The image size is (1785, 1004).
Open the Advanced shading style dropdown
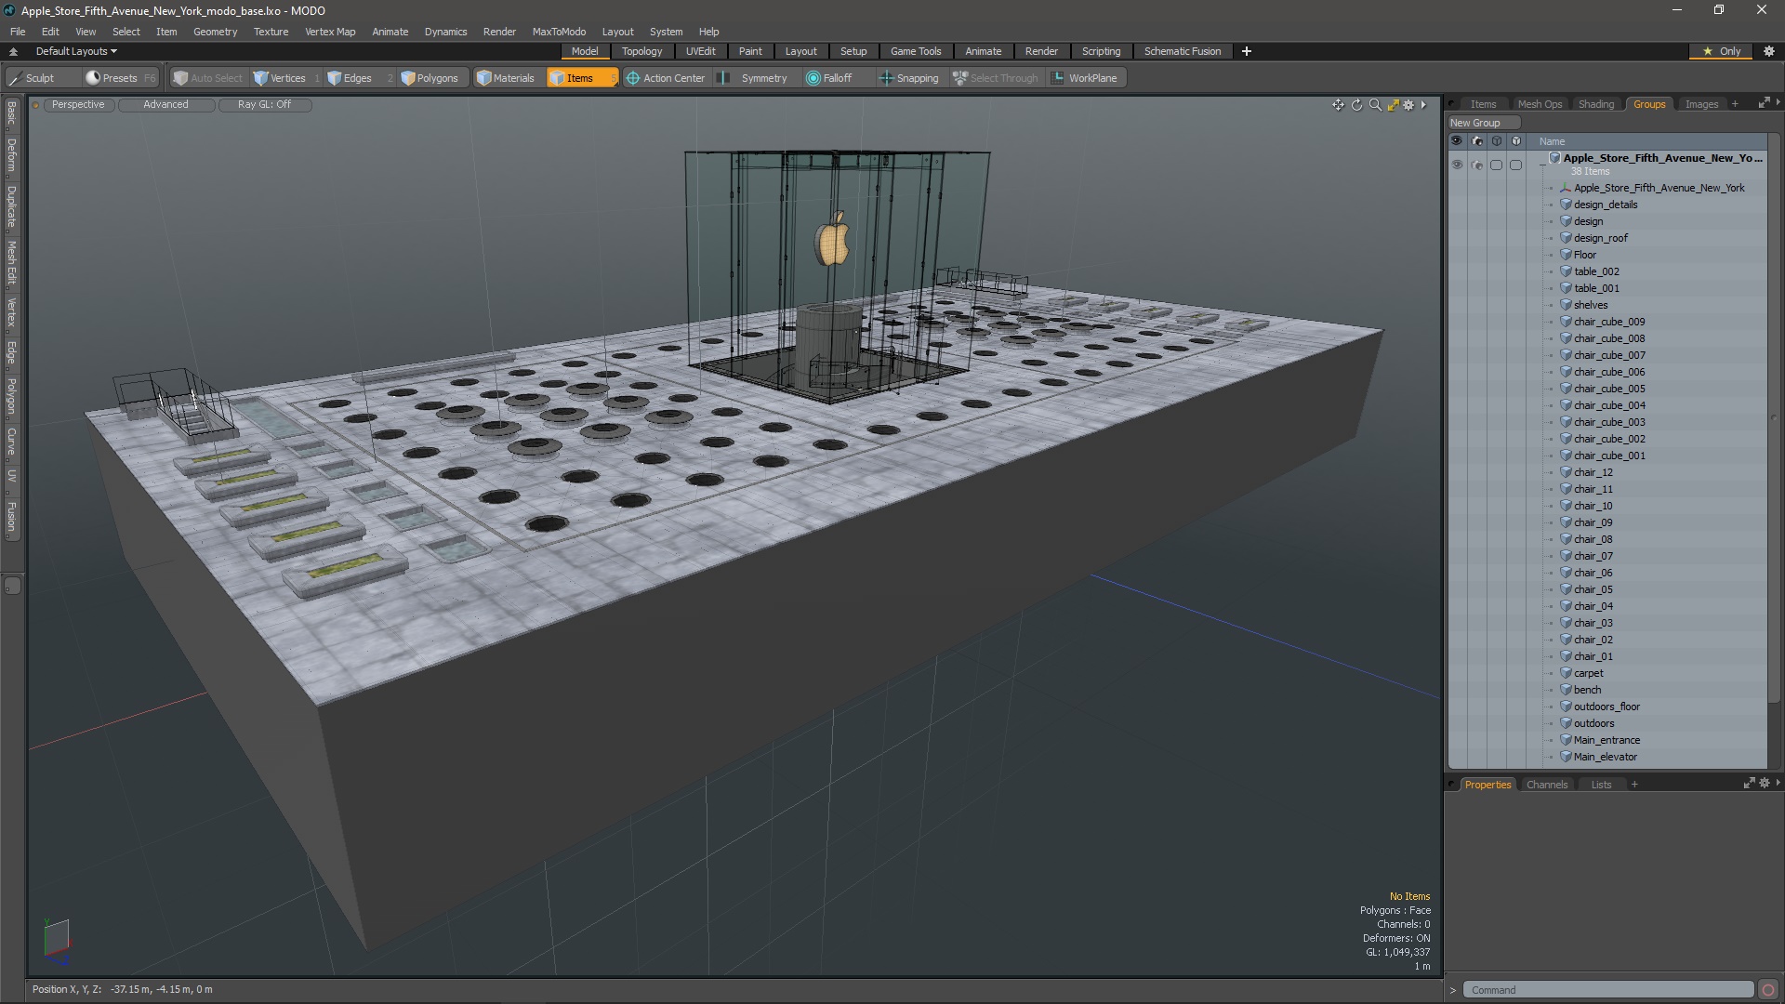tap(165, 104)
